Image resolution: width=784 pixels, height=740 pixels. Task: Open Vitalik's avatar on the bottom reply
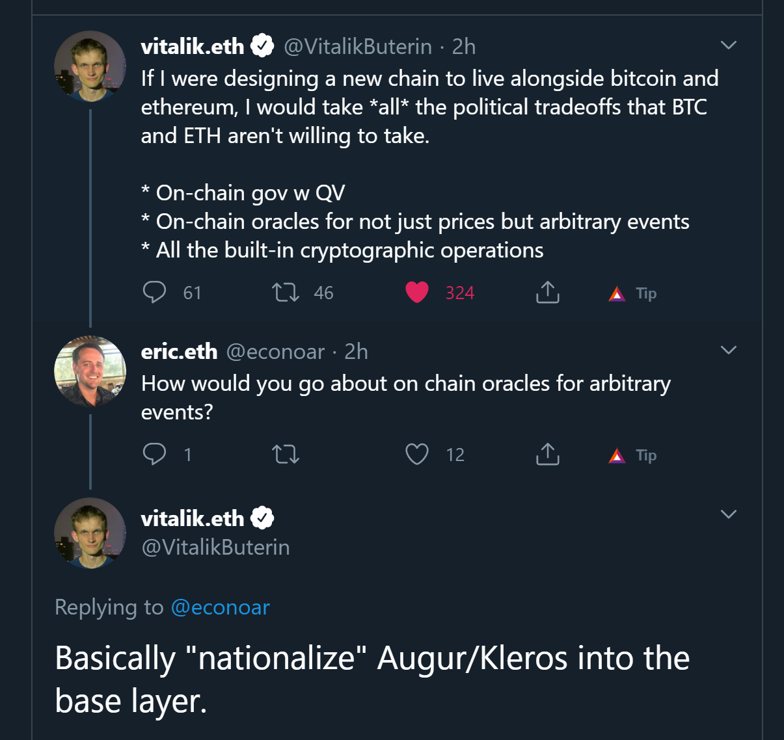pyautogui.click(x=90, y=533)
